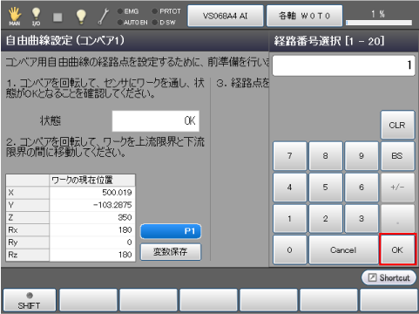This screenshot has height=314, width=419.
Task: Tap keypad digit 7
Action: [x=289, y=156]
